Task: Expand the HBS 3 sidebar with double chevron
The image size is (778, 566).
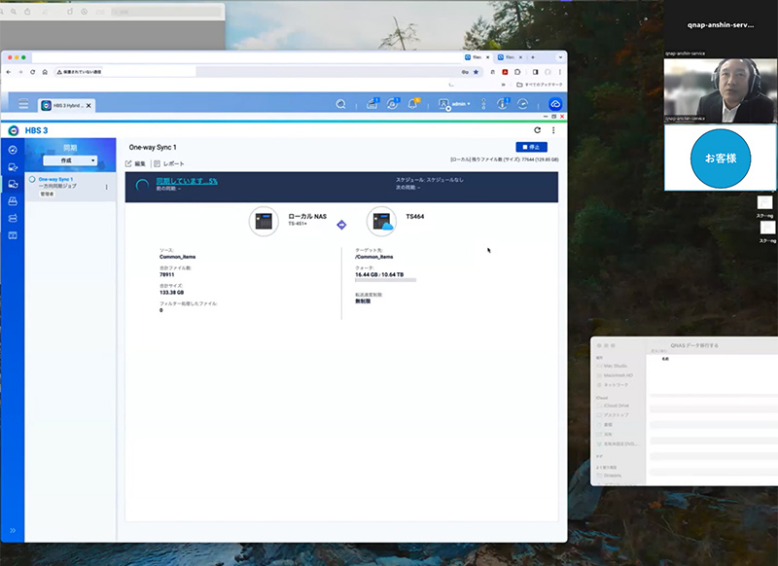Action: [x=13, y=530]
